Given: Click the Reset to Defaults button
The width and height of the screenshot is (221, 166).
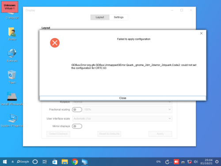Looking at the screenshot, I should (x=109, y=134).
